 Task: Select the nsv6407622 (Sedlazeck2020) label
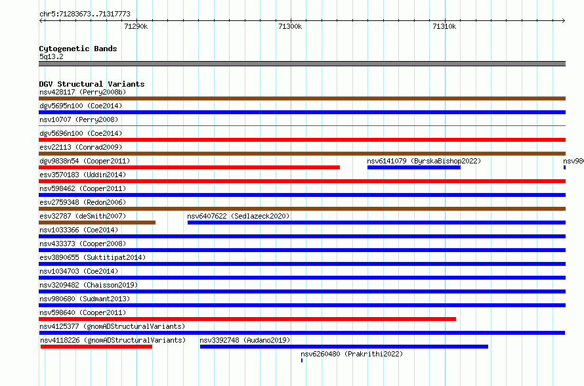(x=238, y=216)
